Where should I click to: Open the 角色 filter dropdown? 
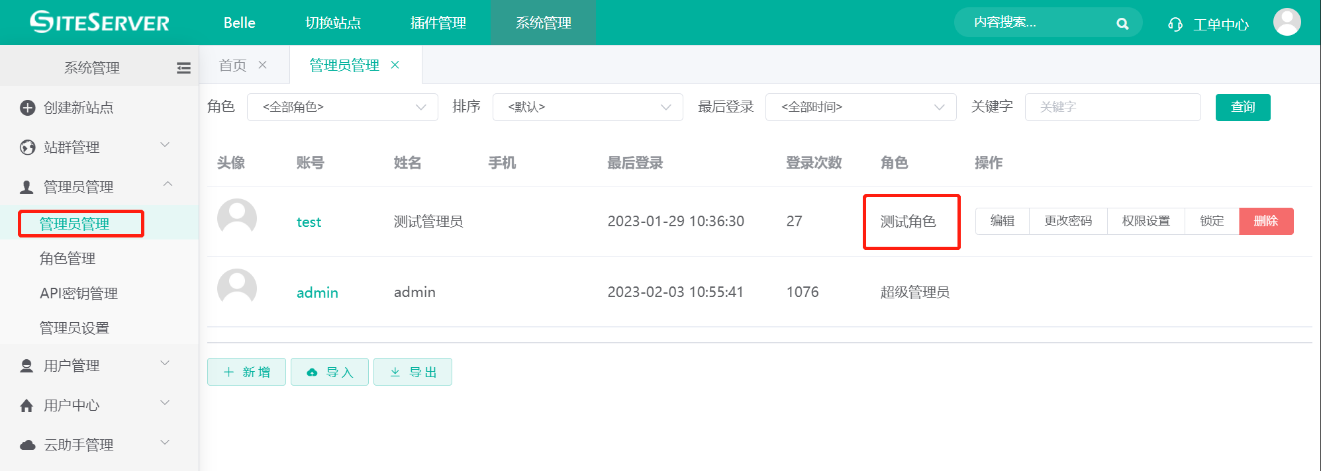pyautogui.click(x=342, y=107)
